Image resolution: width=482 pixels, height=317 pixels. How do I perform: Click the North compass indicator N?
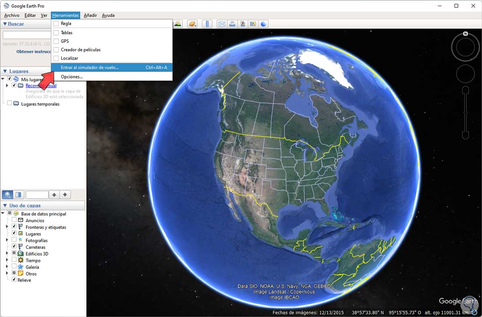click(465, 34)
